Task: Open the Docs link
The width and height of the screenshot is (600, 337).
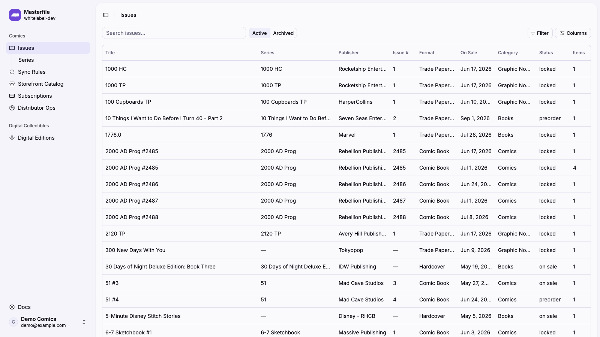Action: 48,307
